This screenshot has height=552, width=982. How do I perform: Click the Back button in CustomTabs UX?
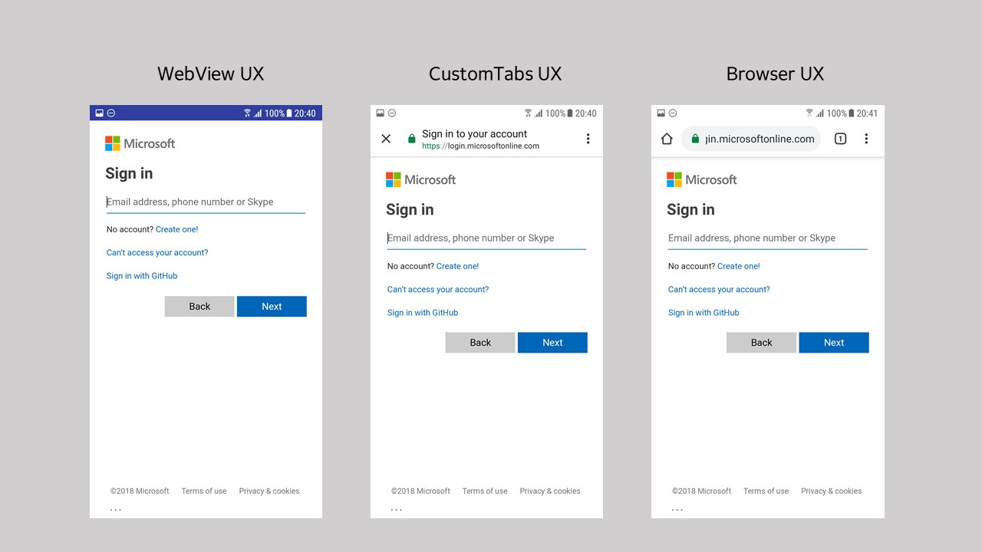click(480, 343)
